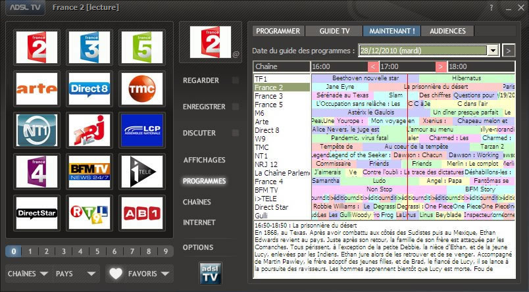Viewport: 529px width, 292px height.
Task: Click the Enregistrer button
Action: click(204, 107)
